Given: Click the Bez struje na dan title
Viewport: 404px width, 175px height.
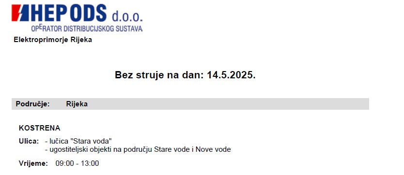Looking at the screenshot, I should 185,75.
